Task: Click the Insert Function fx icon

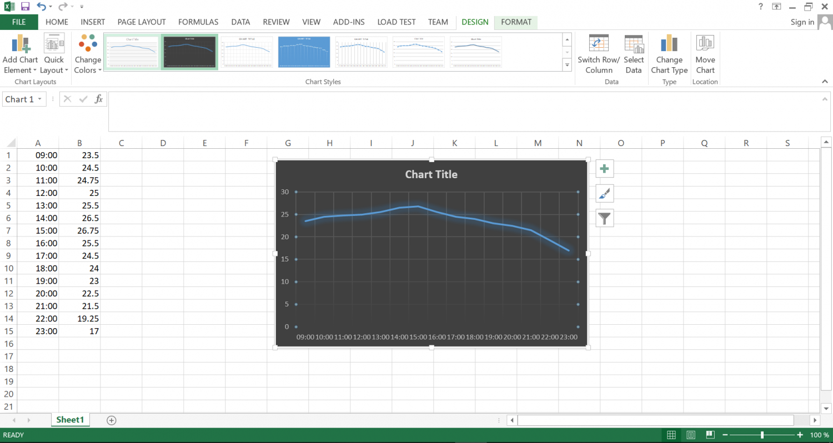Action: pos(99,99)
